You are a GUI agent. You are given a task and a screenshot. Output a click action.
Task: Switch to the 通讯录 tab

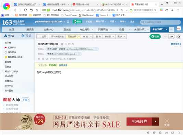tap(30, 29)
